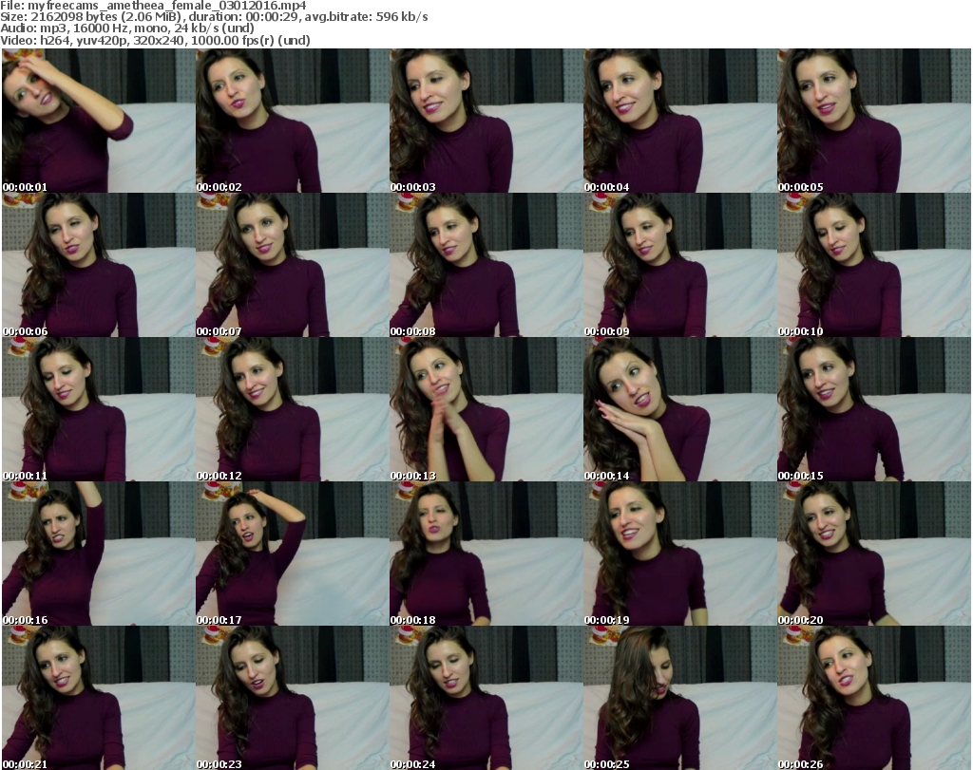
Task: Pick the frame stamped 00:00:11
Action: click(x=99, y=409)
